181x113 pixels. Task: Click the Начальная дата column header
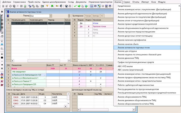click(x=20, y=20)
